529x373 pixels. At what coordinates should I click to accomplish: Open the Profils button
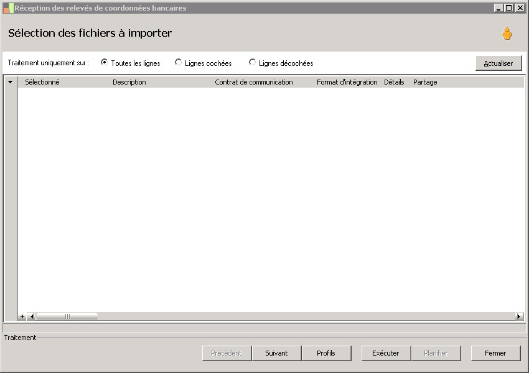tap(326, 353)
